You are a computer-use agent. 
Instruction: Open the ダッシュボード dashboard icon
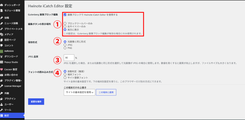coord(2,5)
